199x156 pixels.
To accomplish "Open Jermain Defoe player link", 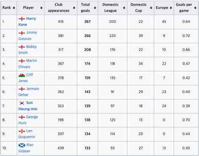I will [x=29, y=92].
